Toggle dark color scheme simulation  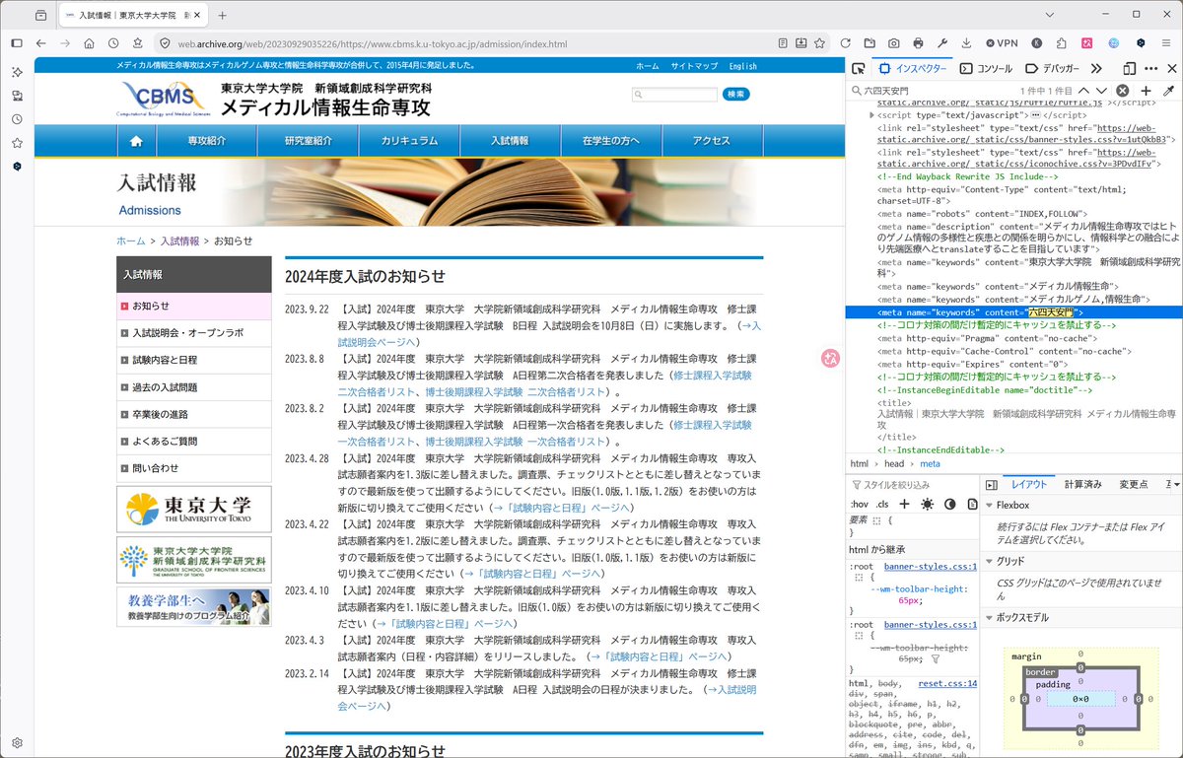(x=949, y=504)
